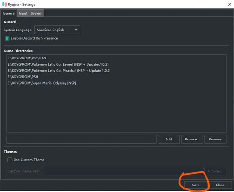
Task: Click the Add button
Action: click(x=168, y=139)
